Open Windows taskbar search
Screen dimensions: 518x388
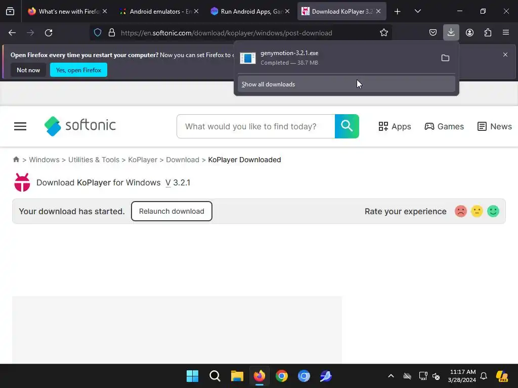coord(214,376)
